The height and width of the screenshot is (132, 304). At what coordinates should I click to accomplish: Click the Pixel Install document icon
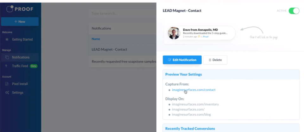(7, 84)
